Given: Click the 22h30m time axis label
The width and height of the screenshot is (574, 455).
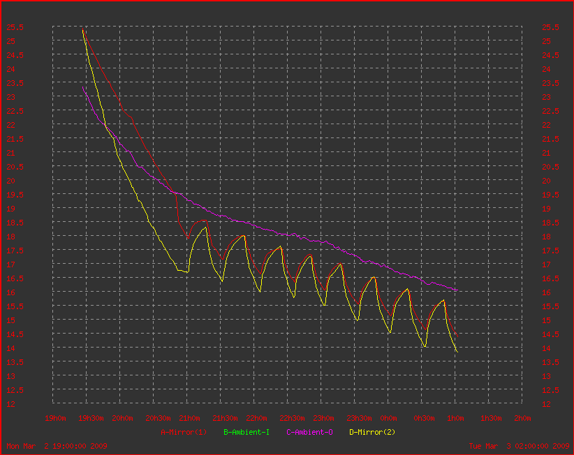Looking at the screenshot, I should tap(292, 418).
